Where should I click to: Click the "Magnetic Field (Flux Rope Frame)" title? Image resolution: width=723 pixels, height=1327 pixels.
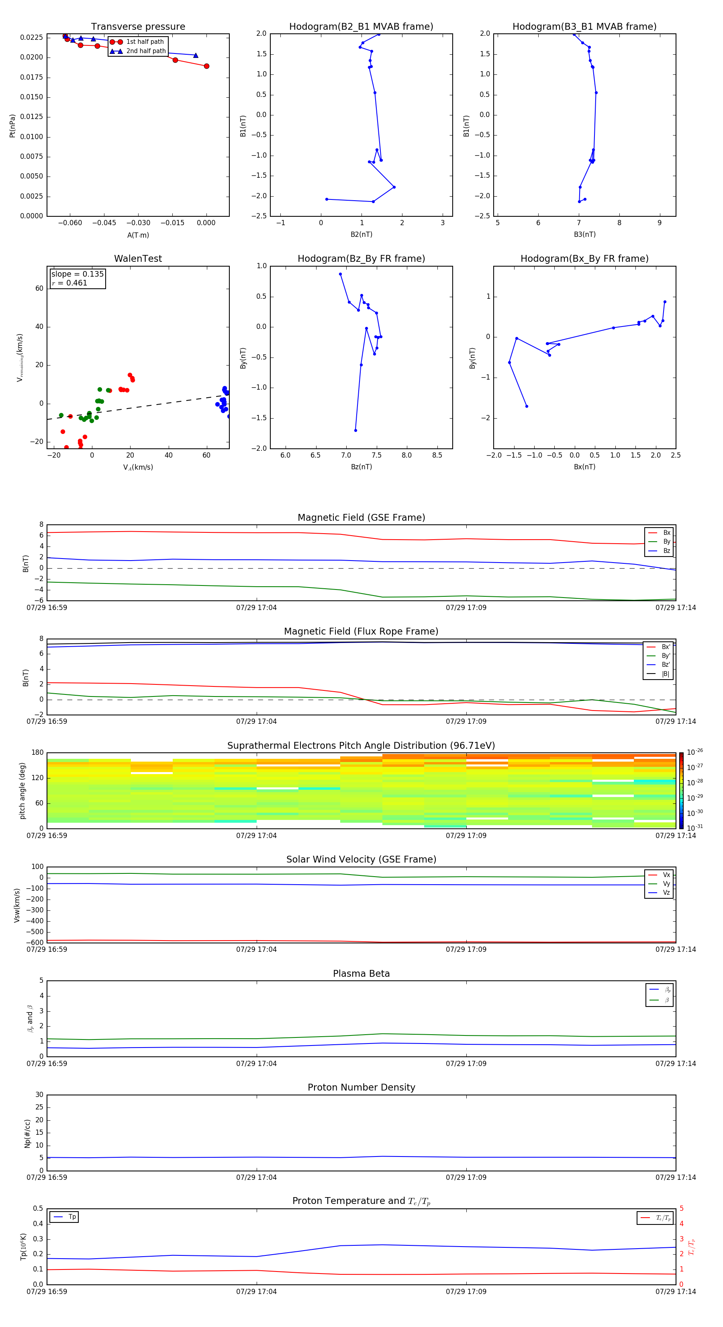coord(361,632)
